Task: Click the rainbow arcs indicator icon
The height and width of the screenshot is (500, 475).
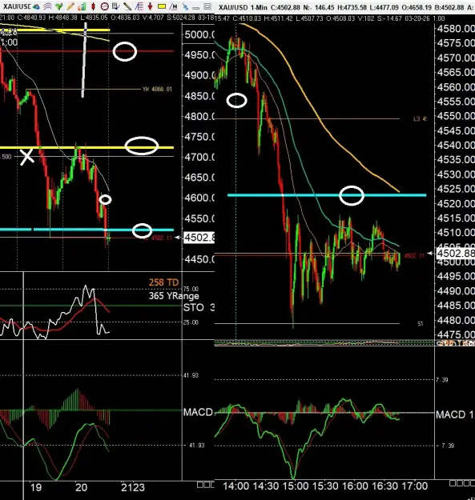Action: [x=47, y=6]
